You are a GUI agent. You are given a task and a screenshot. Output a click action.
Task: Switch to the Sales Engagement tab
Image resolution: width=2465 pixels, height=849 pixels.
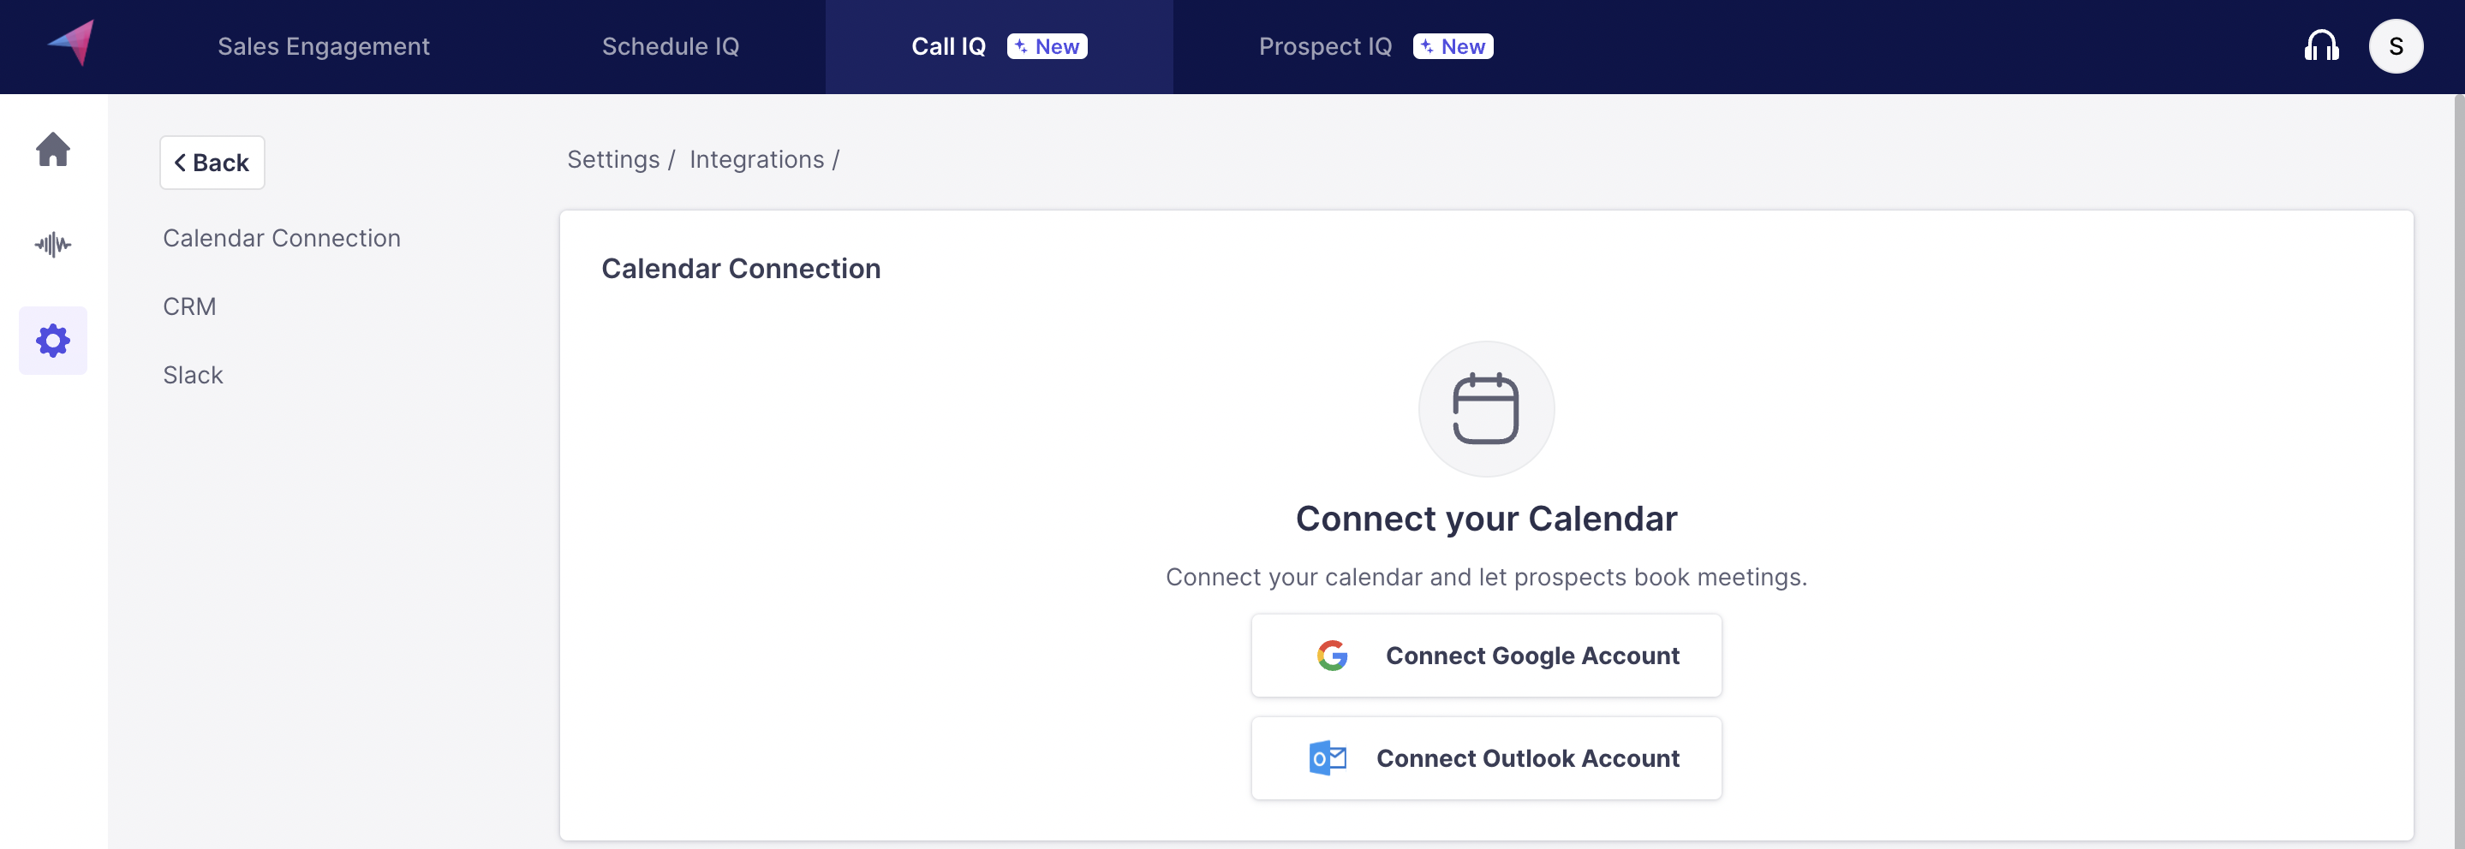[x=324, y=46]
